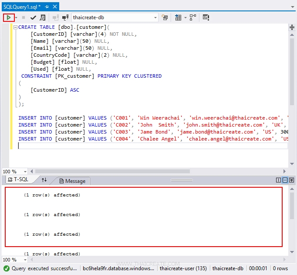Click the Change Connection plug icon
The width and height of the screenshot is (297, 275).
click(x=65, y=17)
